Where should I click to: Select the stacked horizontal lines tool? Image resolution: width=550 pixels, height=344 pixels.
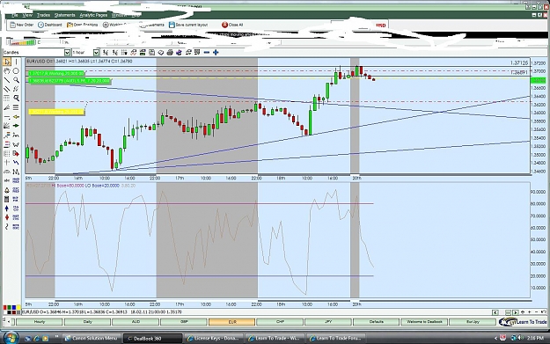16,107
